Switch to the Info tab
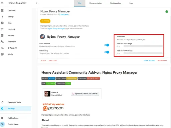171x128 pixels. coord(79,3)
